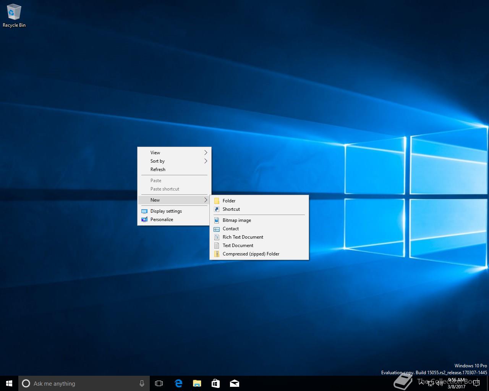The image size is (489, 391).
Task: Click the Rich Text Document icon
Action: [x=217, y=237]
